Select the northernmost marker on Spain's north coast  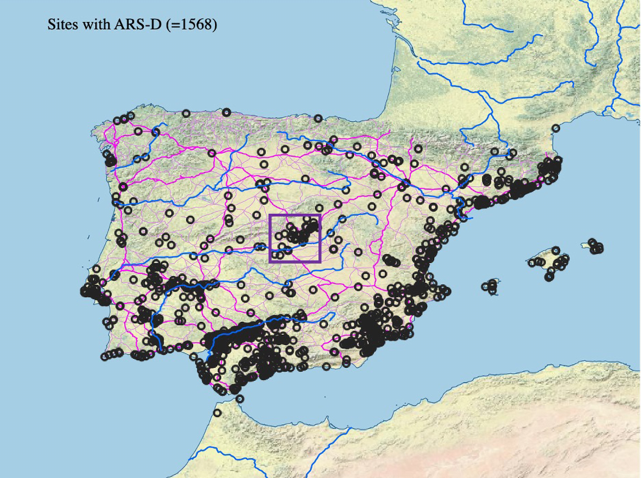coord(226,113)
